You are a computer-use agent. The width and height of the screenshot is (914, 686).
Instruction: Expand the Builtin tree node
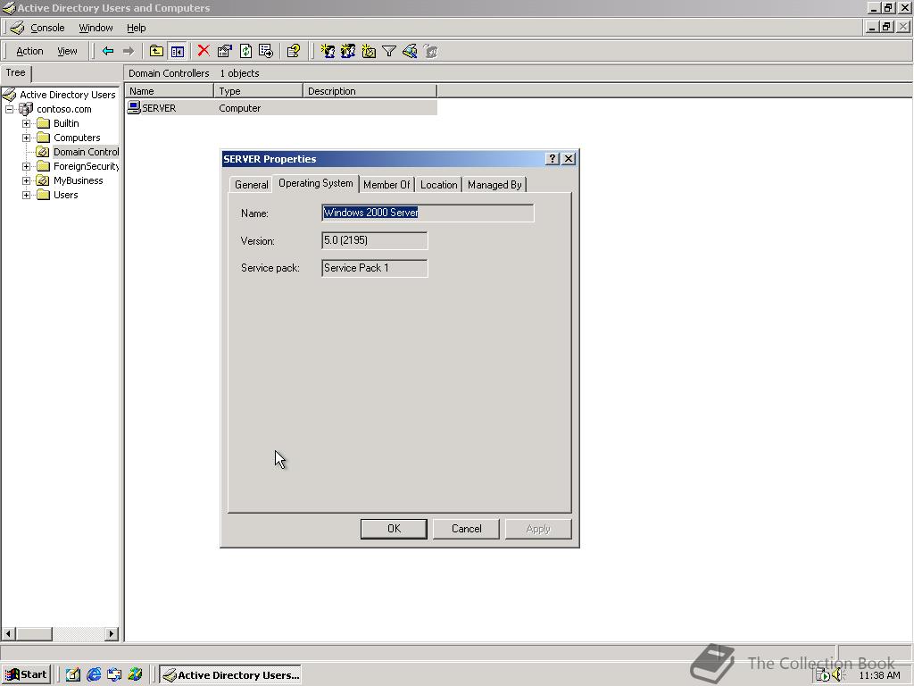point(26,123)
